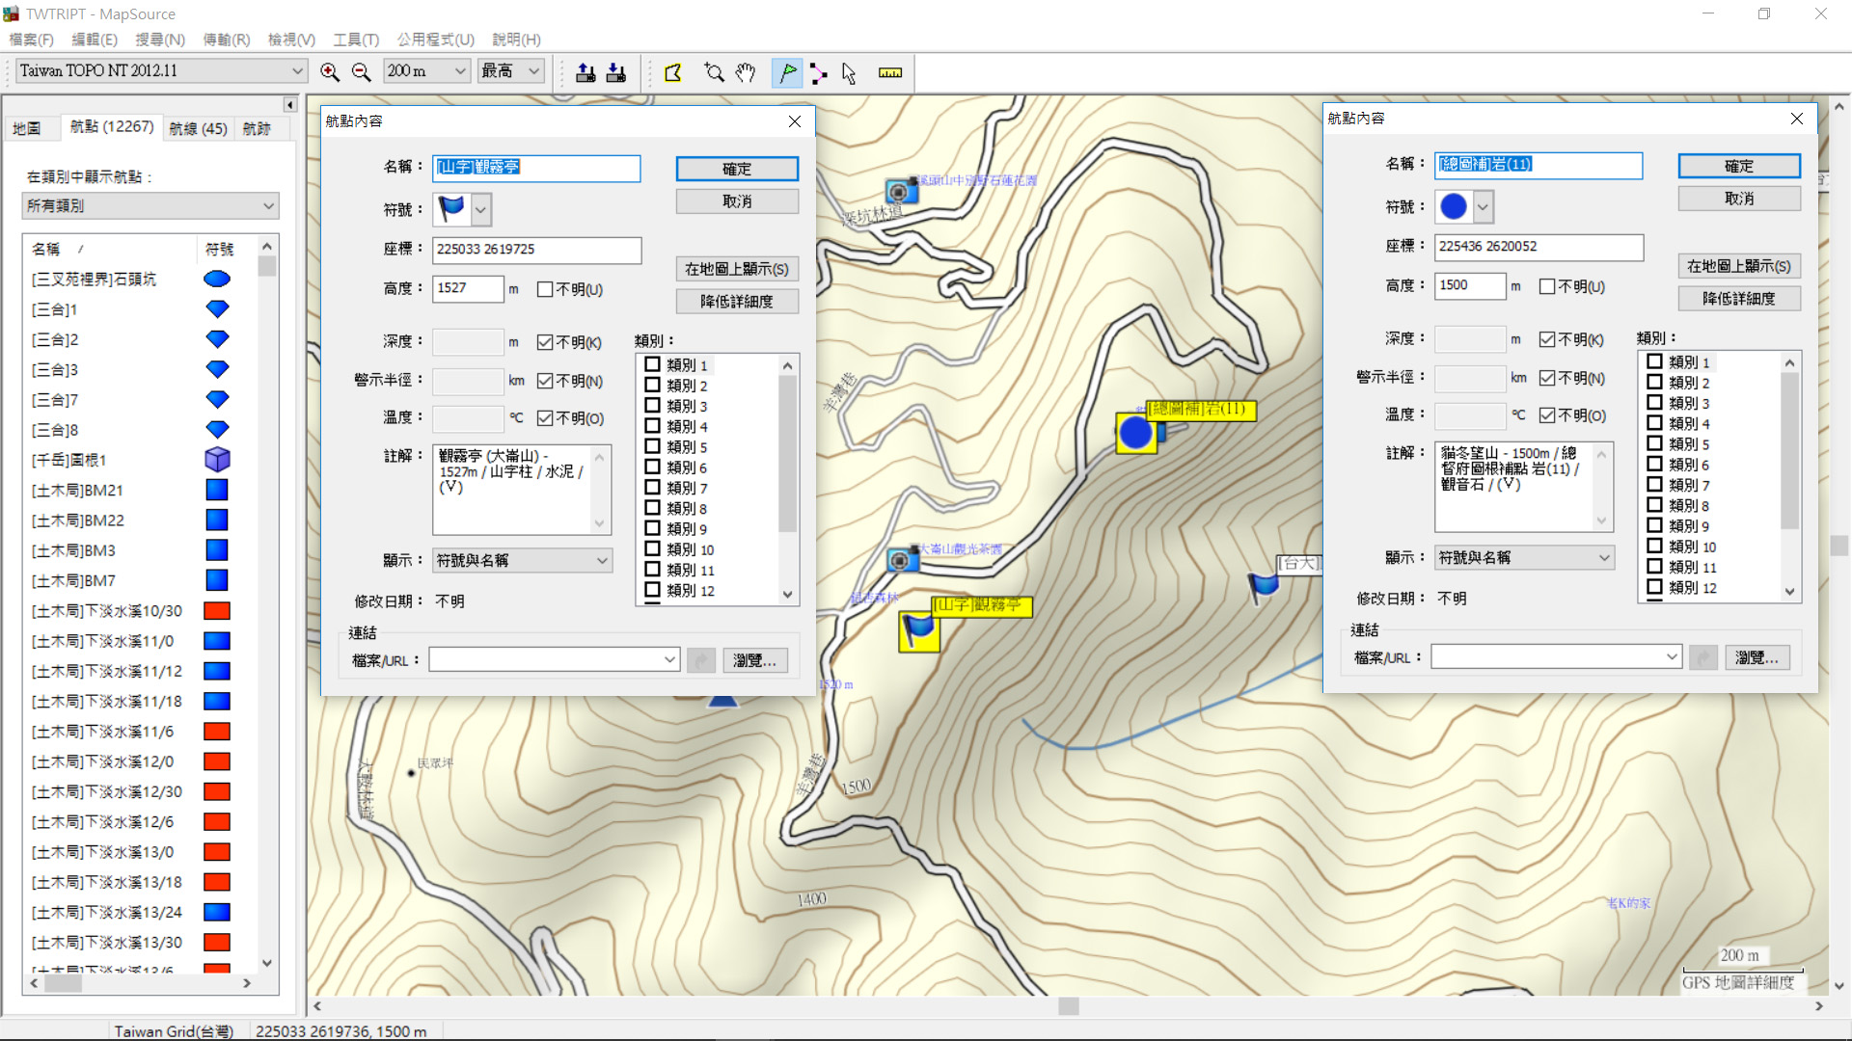Click 確定 button in right dialog
This screenshot has width=1852, height=1041.
point(1739,166)
